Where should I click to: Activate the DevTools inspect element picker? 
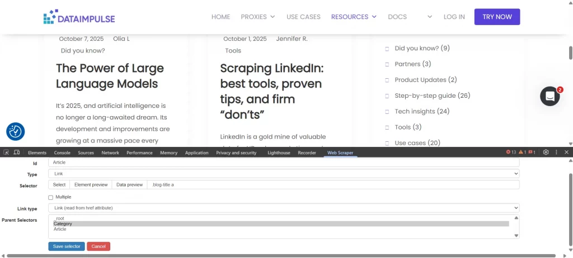6,152
